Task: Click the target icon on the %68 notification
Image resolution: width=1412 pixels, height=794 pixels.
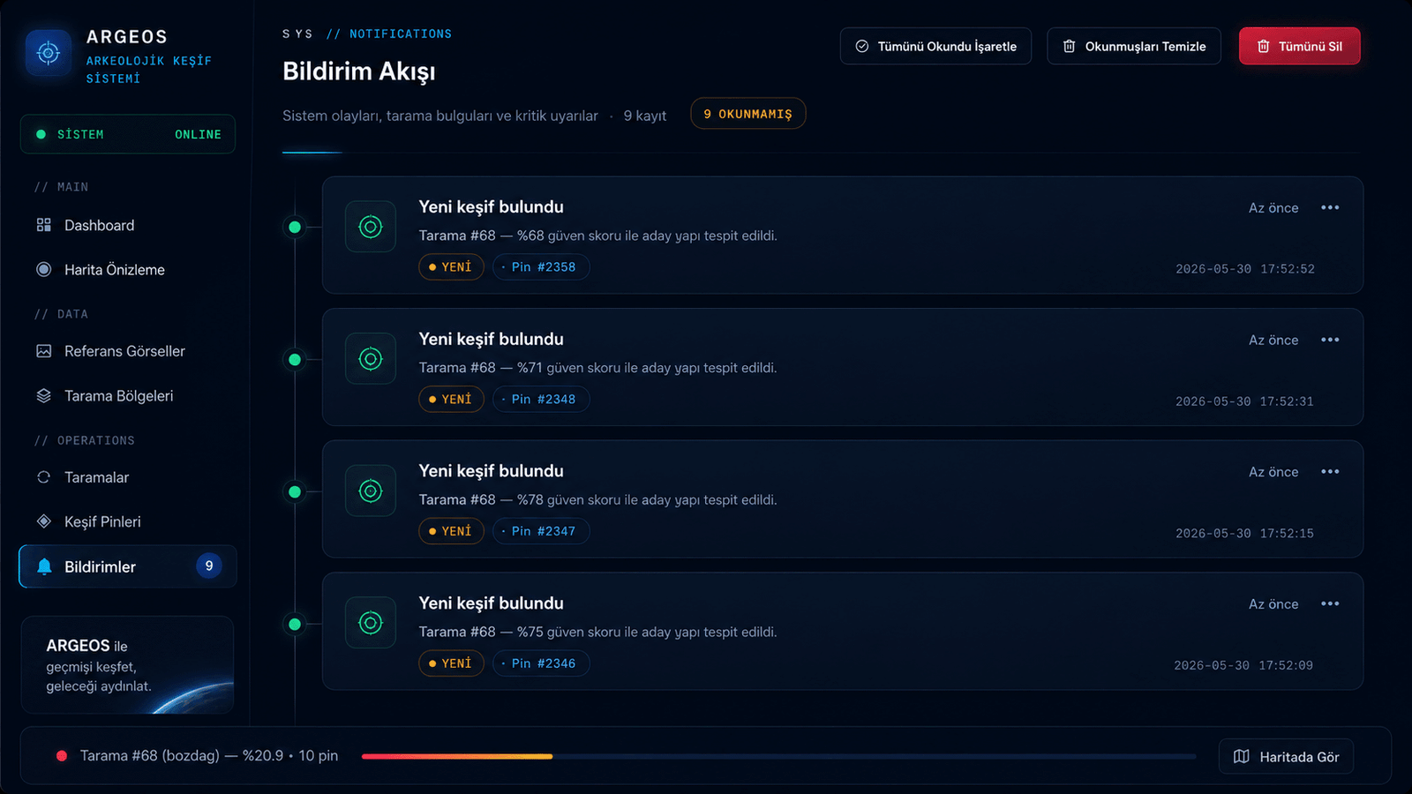Action: [x=371, y=227]
